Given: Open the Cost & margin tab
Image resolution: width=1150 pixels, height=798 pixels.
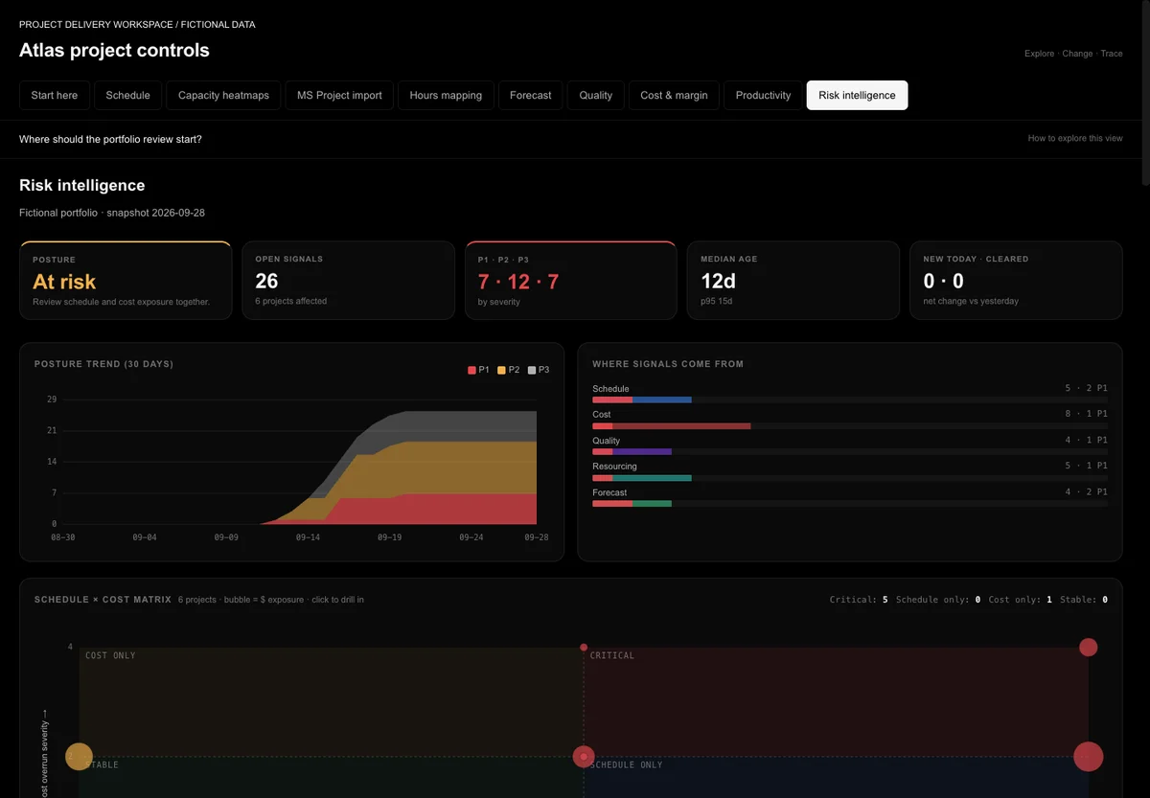Looking at the screenshot, I should click(x=674, y=96).
